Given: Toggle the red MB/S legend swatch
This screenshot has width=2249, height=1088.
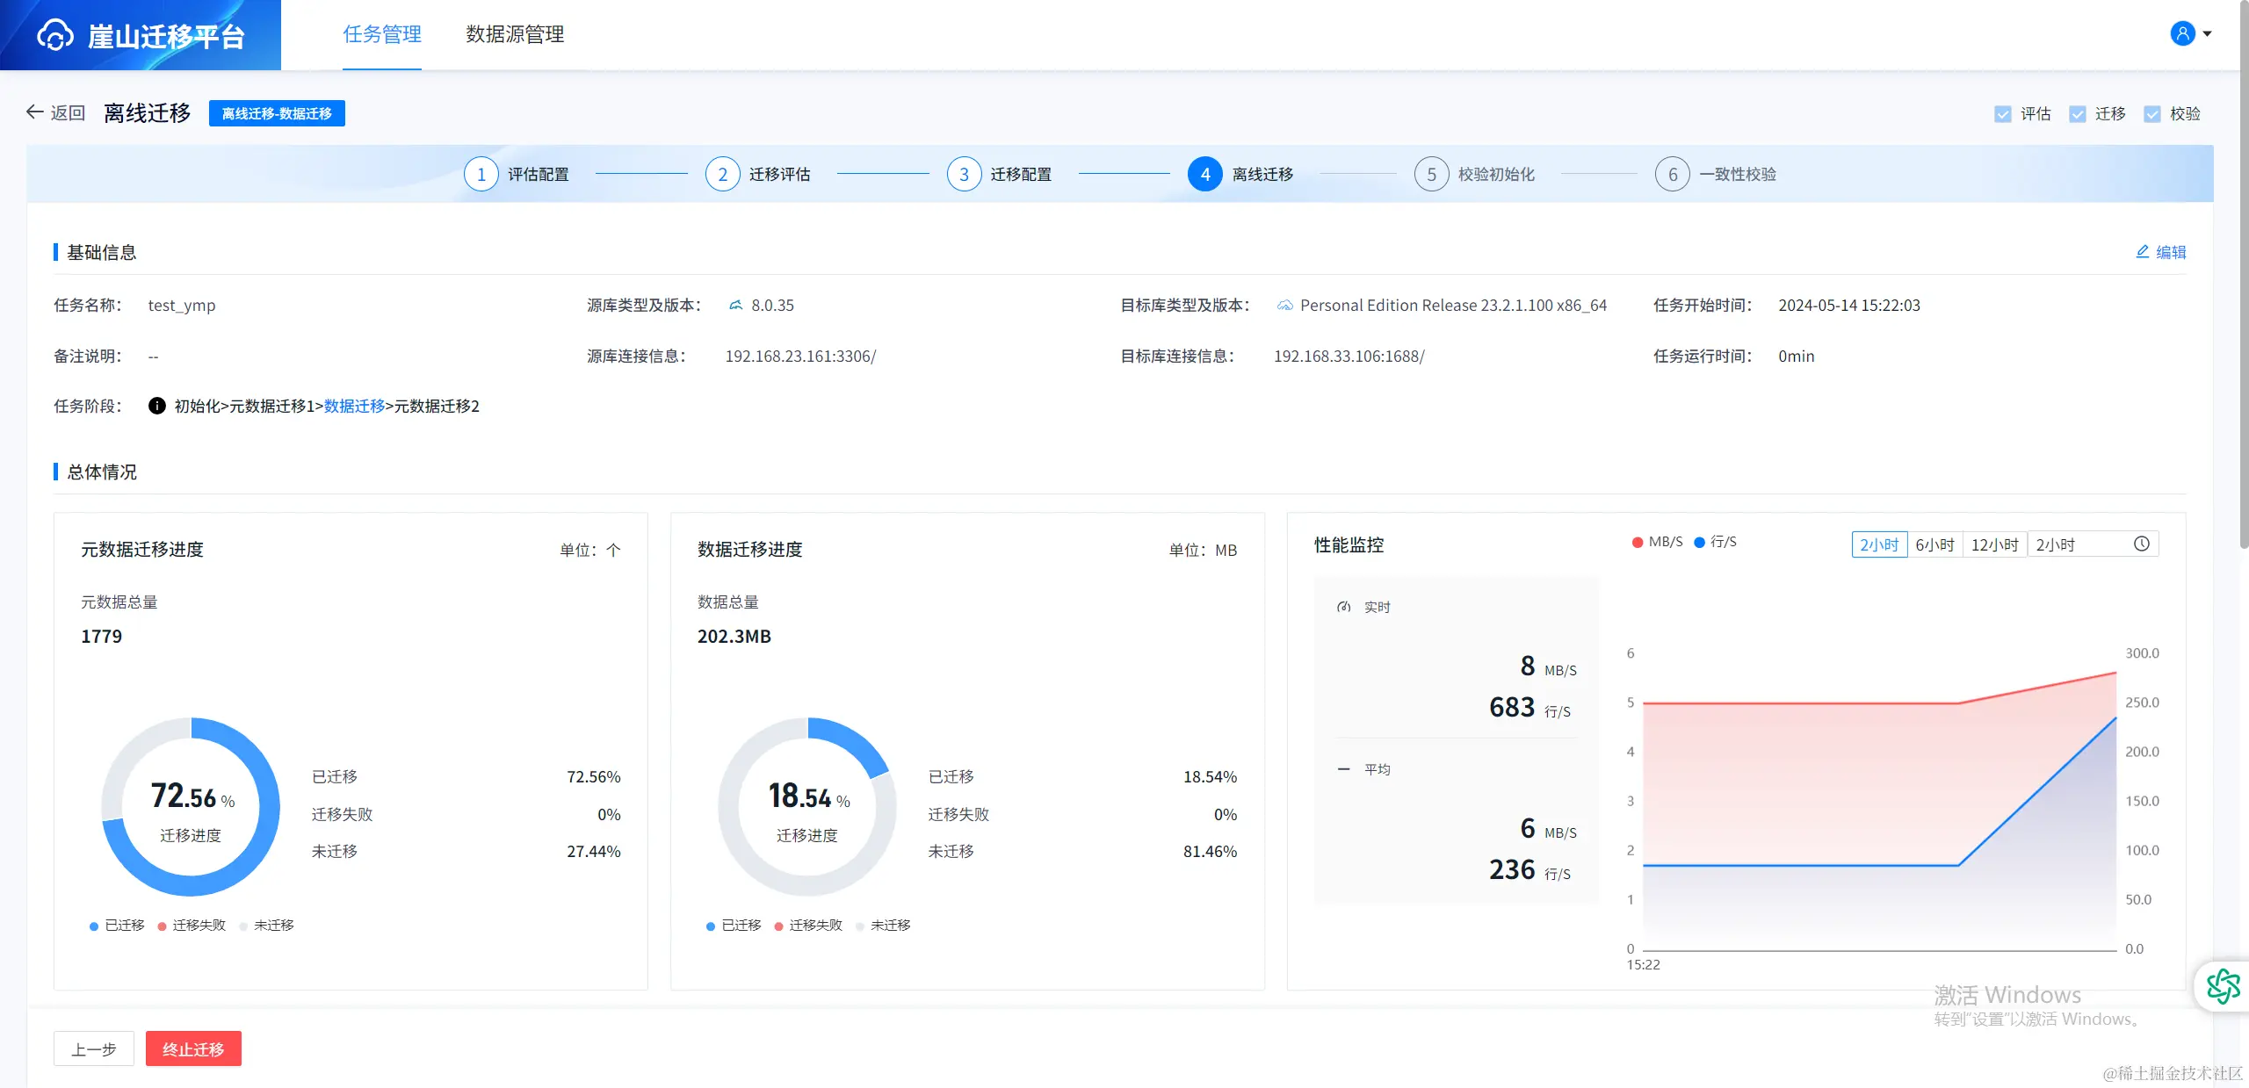Looking at the screenshot, I should pyautogui.click(x=1638, y=542).
